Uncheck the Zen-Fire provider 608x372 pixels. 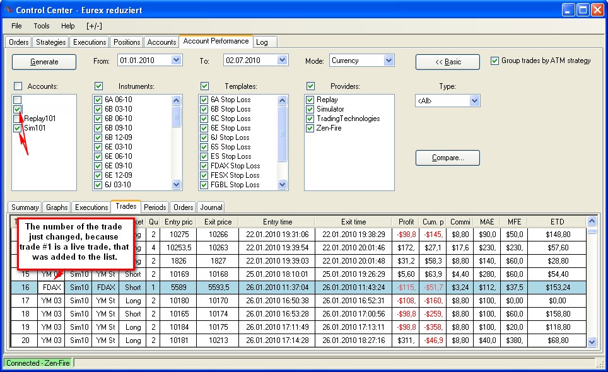[x=310, y=128]
